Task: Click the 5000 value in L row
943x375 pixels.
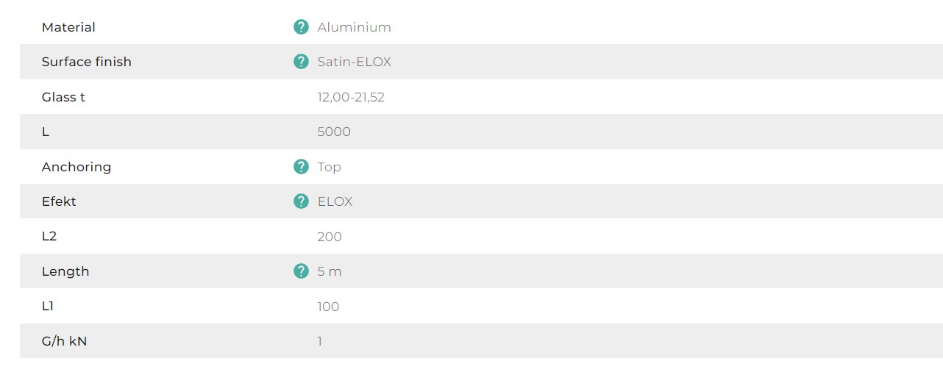Action: (334, 132)
